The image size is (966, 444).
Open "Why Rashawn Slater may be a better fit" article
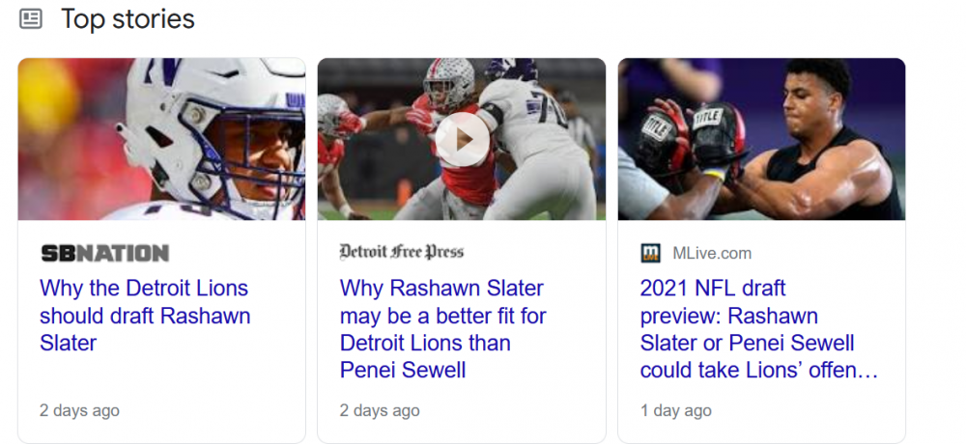point(442,328)
